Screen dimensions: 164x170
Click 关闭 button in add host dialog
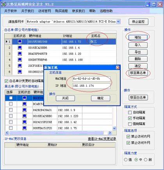[x=65, y=98]
